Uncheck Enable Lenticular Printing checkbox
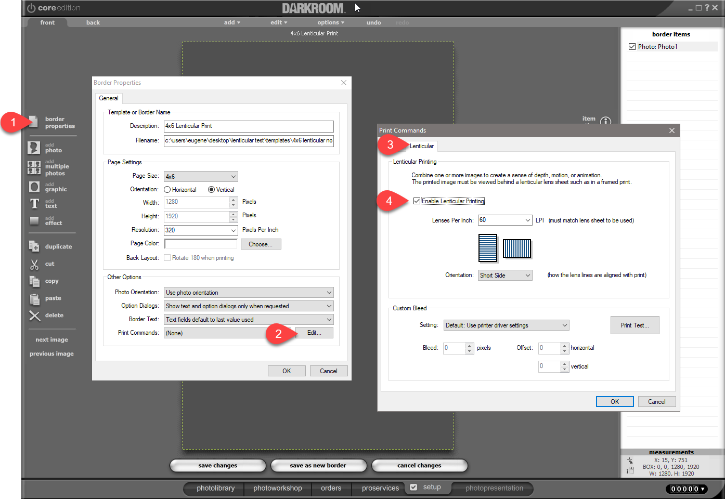725x499 pixels. coord(417,201)
